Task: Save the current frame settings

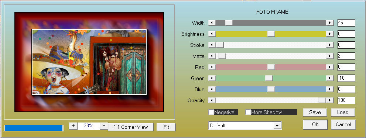Action: tap(315, 113)
